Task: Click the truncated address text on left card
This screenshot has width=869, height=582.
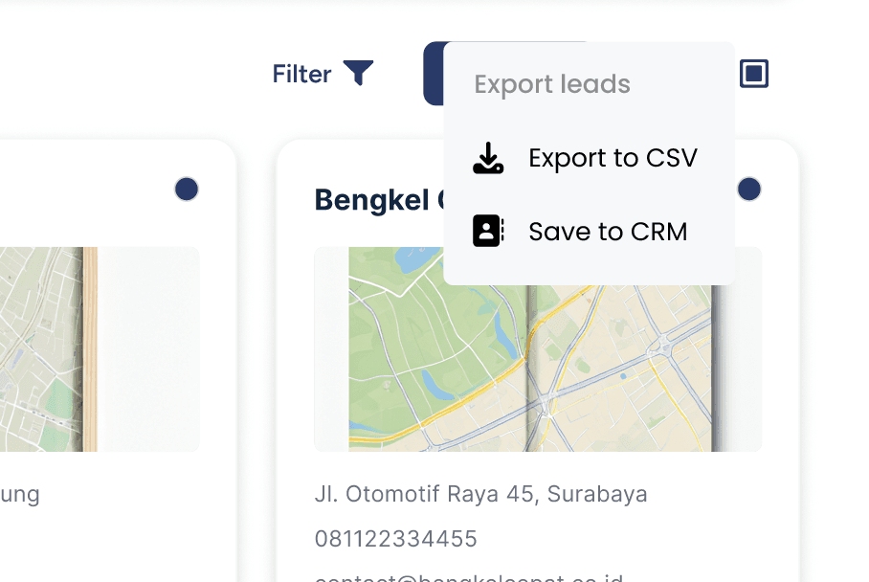Action: point(19,495)
